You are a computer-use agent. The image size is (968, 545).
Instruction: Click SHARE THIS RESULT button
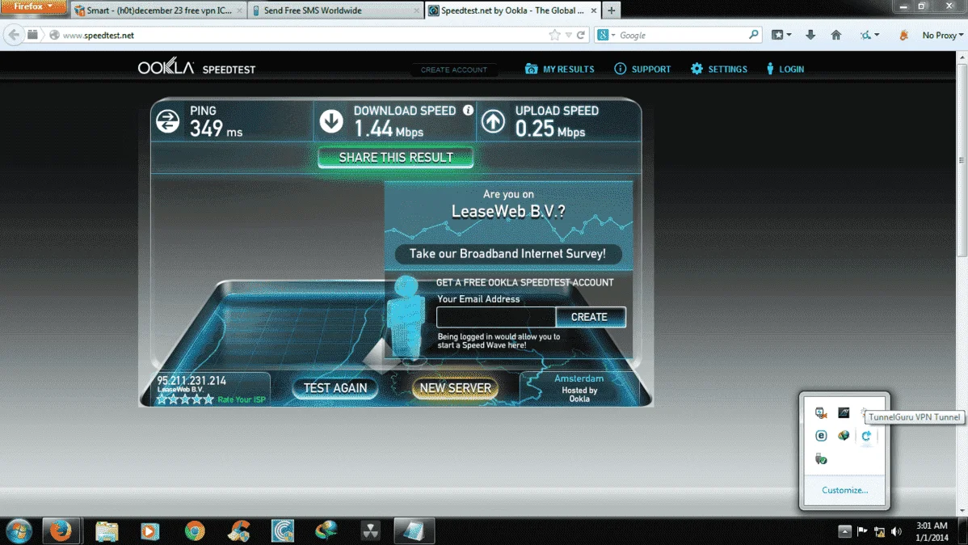(396, 158)
